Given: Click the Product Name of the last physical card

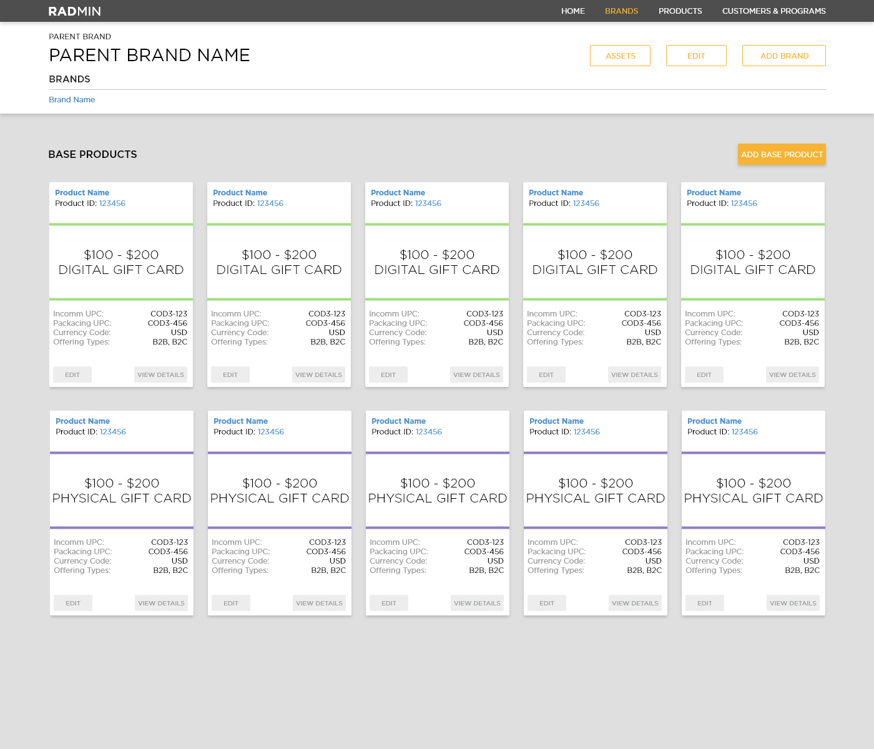Looking at the screenshot, I should pyautogui.click(x=714, y=421).
